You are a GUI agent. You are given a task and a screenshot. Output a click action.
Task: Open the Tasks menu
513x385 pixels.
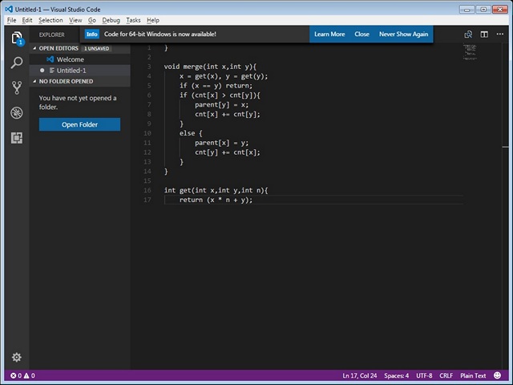pos(134,20)
